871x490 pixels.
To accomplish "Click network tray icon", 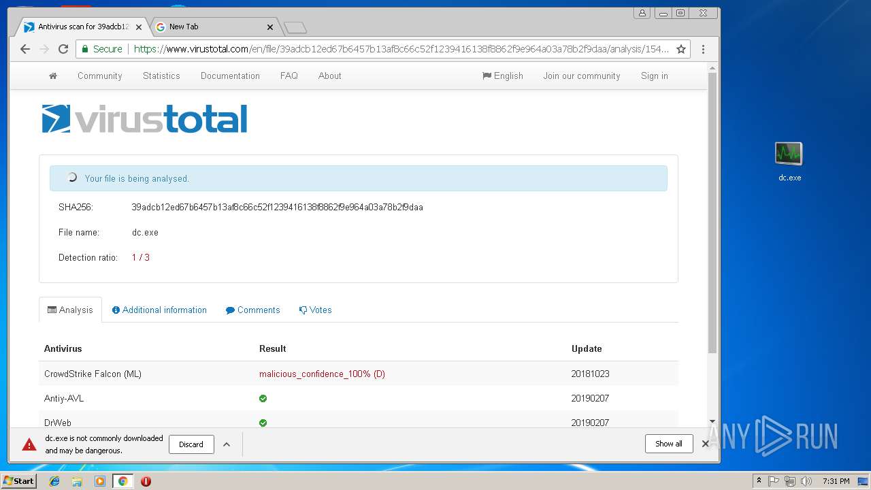I will click(790, 481).
